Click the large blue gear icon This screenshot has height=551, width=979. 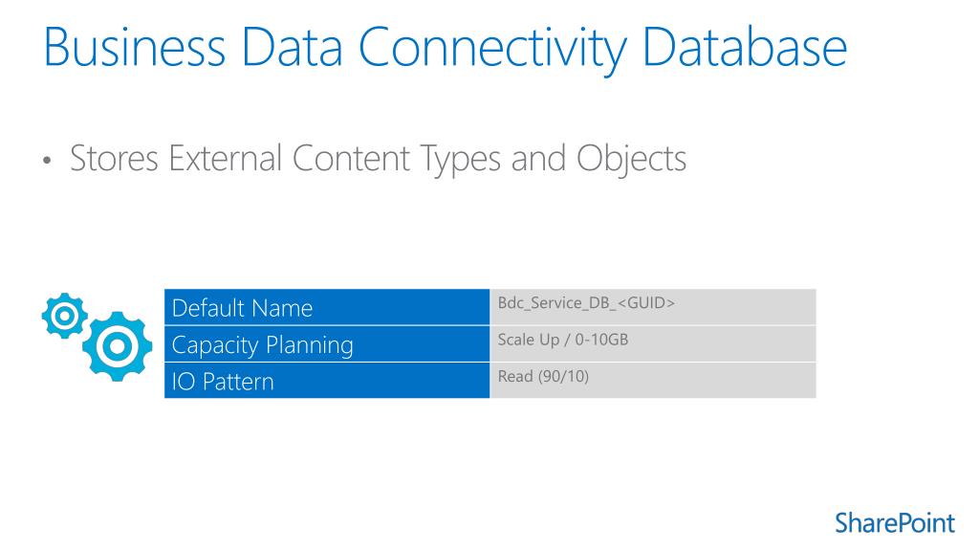coord(118,346)
